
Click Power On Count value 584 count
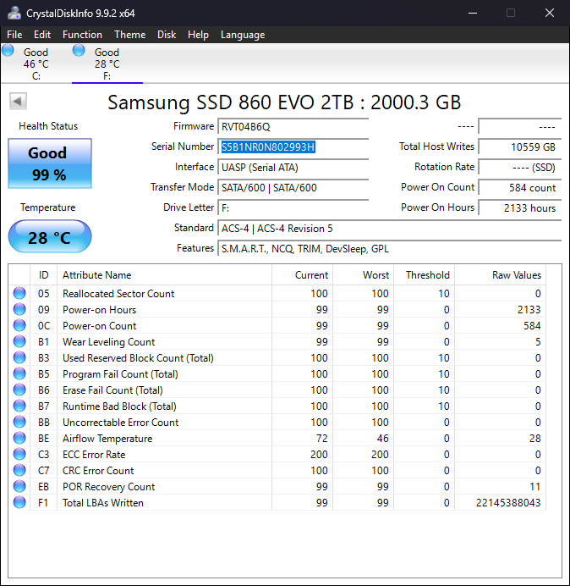(519, 188)
